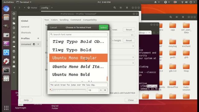Click the font size value field
This screenshot has width=199, height=112.
click(93, 90)
